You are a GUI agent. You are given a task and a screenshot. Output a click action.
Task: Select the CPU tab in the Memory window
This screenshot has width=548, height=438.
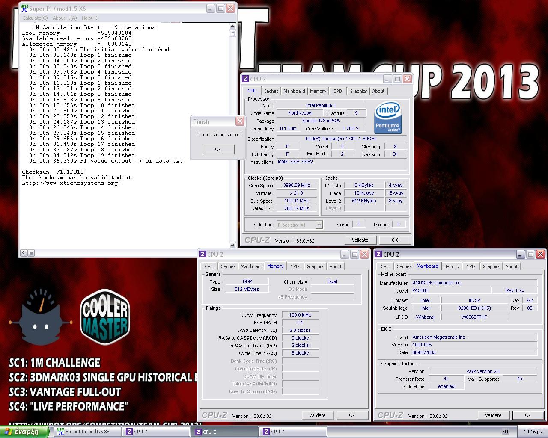tap(209, 266)
